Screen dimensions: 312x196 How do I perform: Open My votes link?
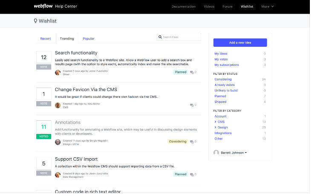point(221,60)
